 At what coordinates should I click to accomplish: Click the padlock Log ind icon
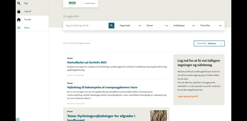(19, 11)
